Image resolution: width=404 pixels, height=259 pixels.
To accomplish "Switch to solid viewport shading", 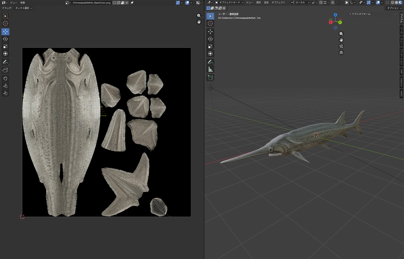I will click(397, 3).
